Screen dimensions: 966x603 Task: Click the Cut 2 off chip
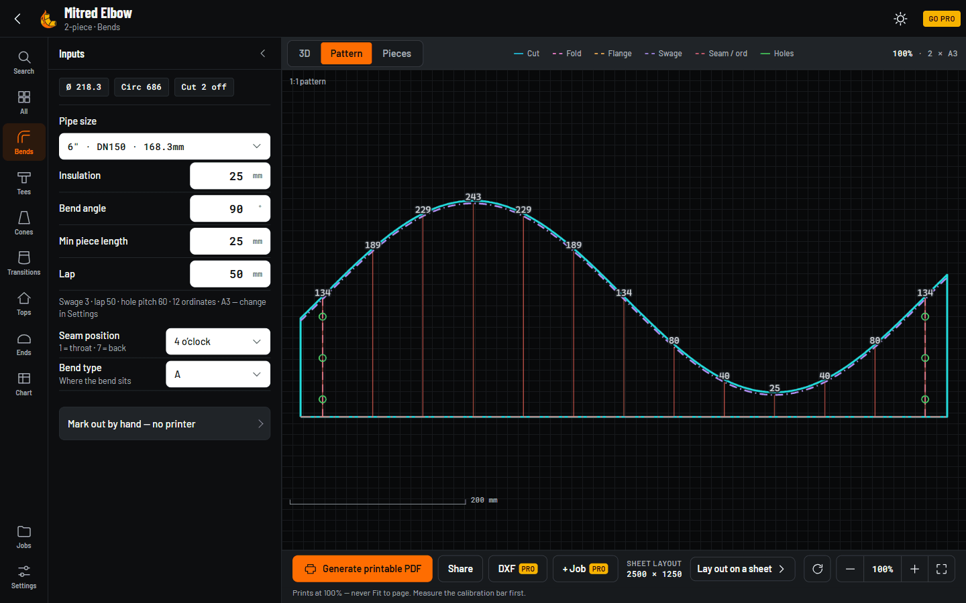204,87
